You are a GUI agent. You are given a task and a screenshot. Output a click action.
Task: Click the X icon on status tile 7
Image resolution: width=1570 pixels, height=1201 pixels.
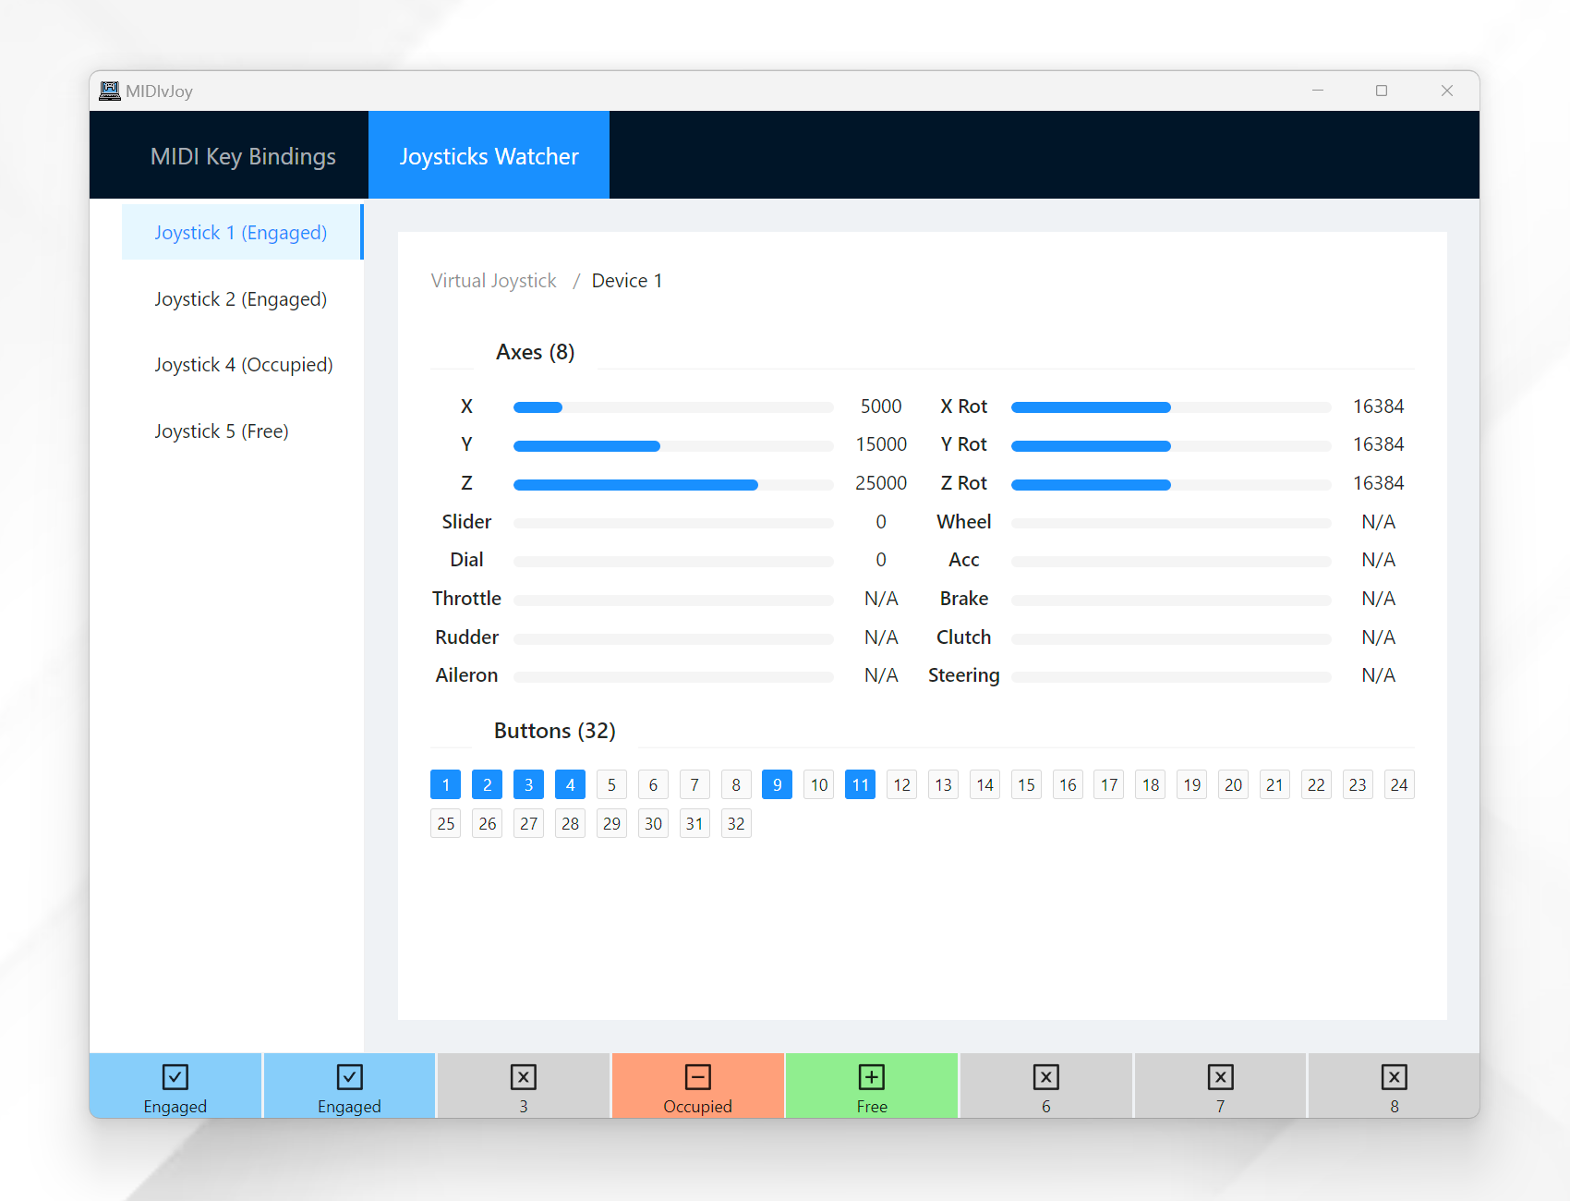[1221, 1077]
